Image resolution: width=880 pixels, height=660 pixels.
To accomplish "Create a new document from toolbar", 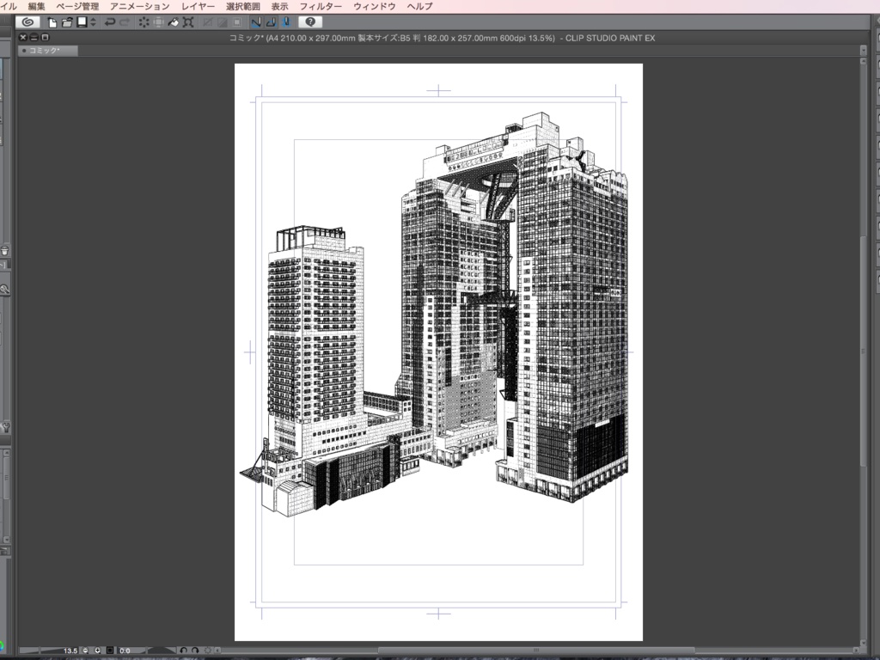I will [52, 21].
